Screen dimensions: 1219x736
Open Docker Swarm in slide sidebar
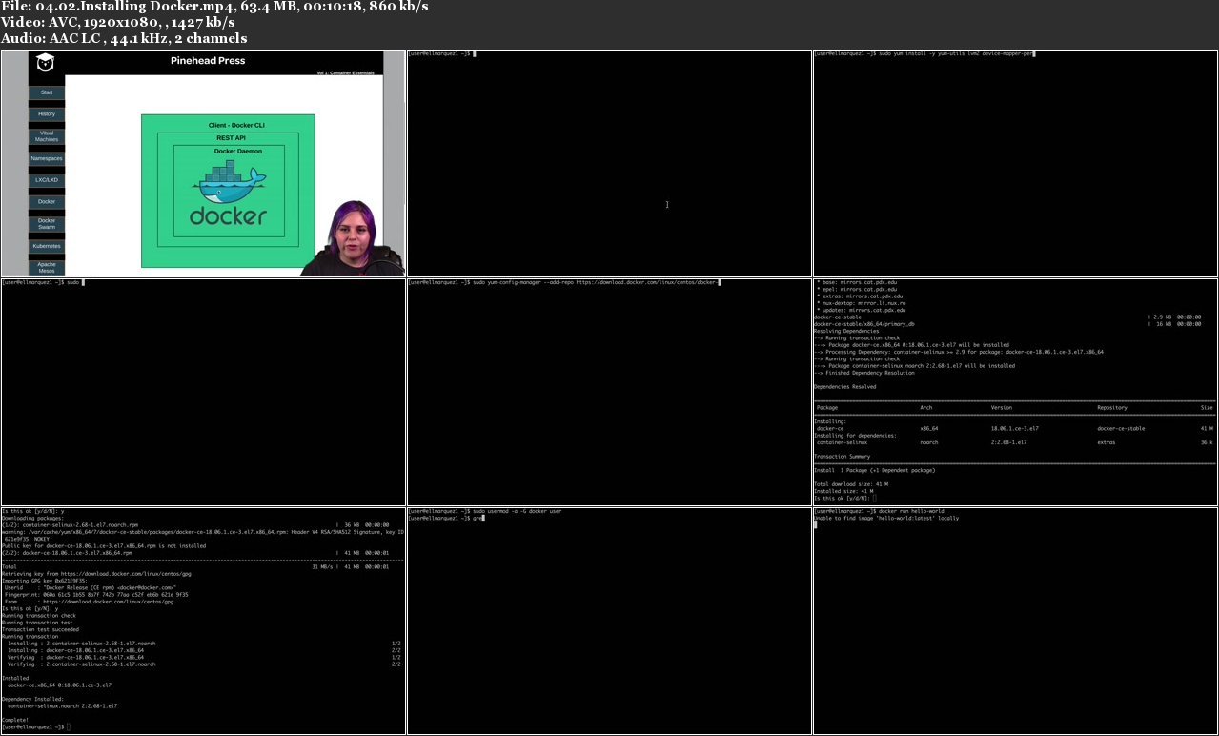tap(47, 224)
